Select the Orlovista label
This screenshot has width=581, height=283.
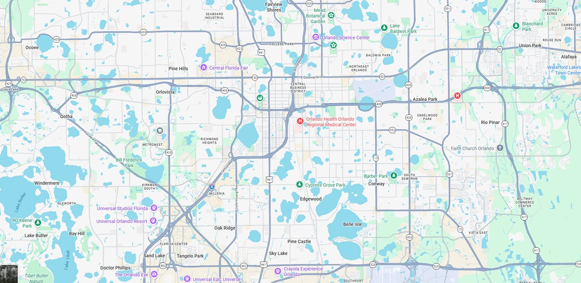tap(165, 92)
